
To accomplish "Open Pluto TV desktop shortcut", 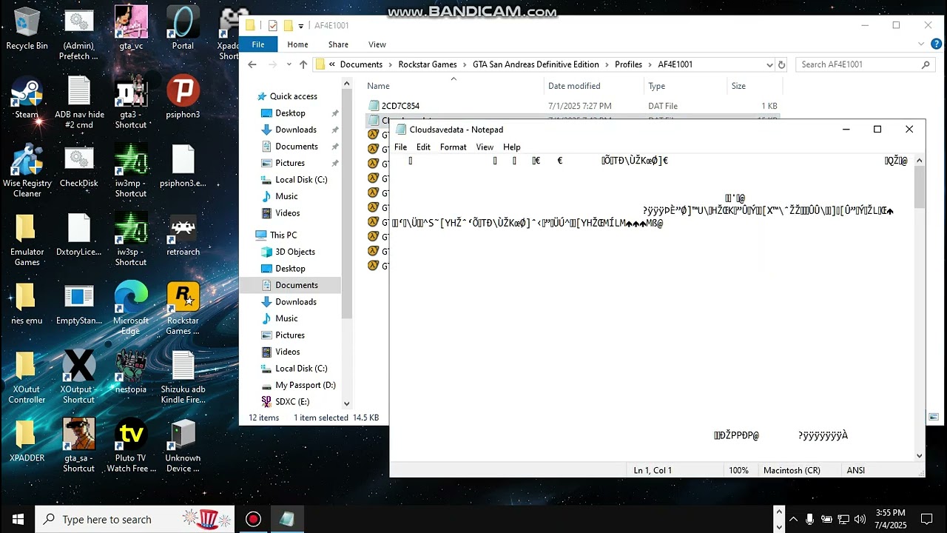I will (131, 446).
